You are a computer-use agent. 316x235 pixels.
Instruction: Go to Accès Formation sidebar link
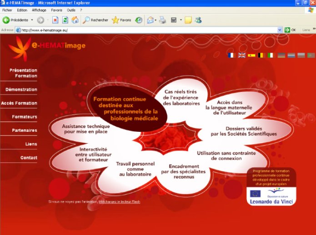[19, 103]
